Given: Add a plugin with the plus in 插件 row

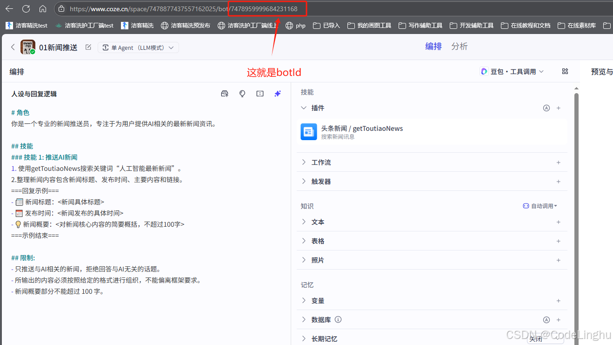Looking at the screenshot, I should click(559, 108).
